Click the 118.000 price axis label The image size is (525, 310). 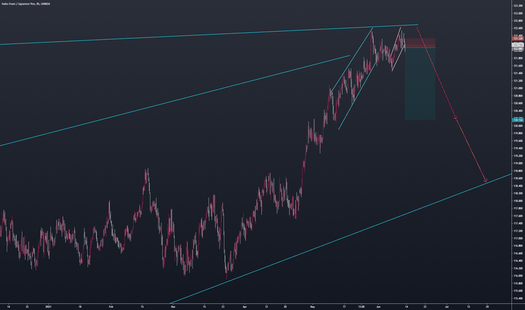(x=518, y=201)
